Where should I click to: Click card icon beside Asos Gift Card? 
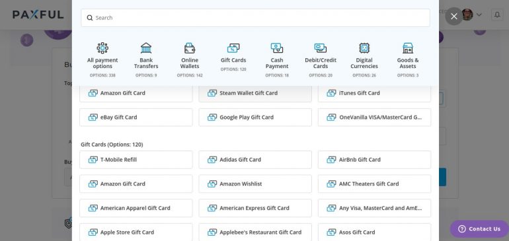[x=331, y=232]
